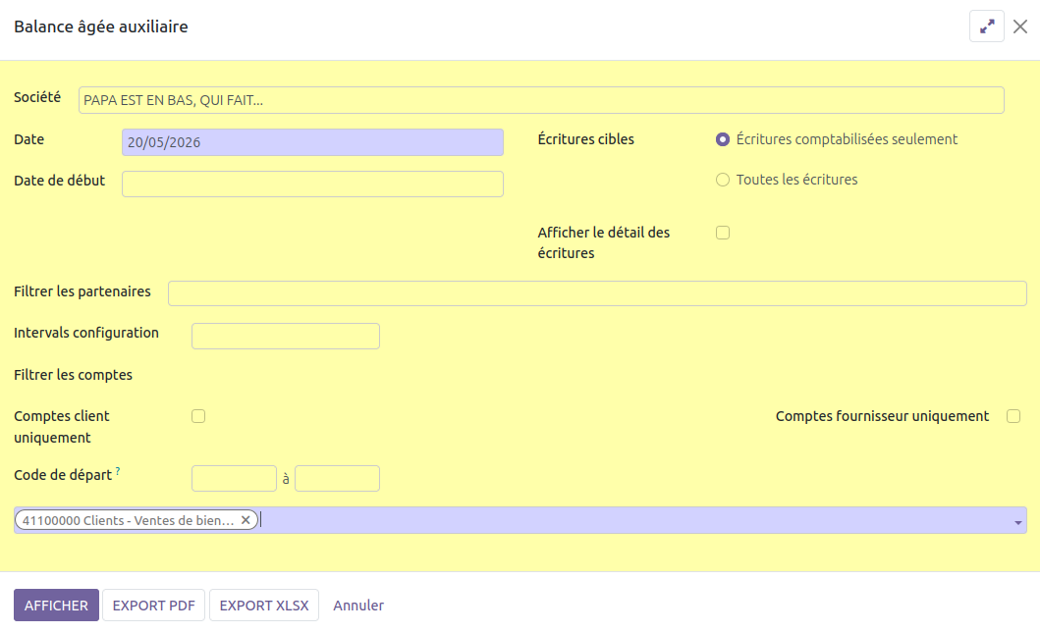This screenshot has height=633, width=1040.
Task: Open the accounts dropdown arrow
Action: pyautogui.click(x=1017, y=522)
